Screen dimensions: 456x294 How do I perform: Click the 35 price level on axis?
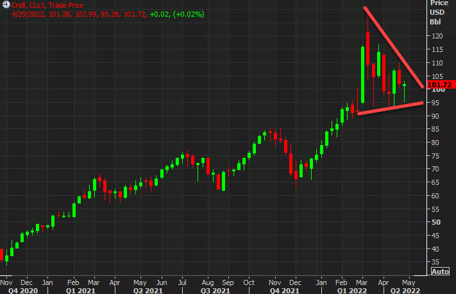pos(434,262)
